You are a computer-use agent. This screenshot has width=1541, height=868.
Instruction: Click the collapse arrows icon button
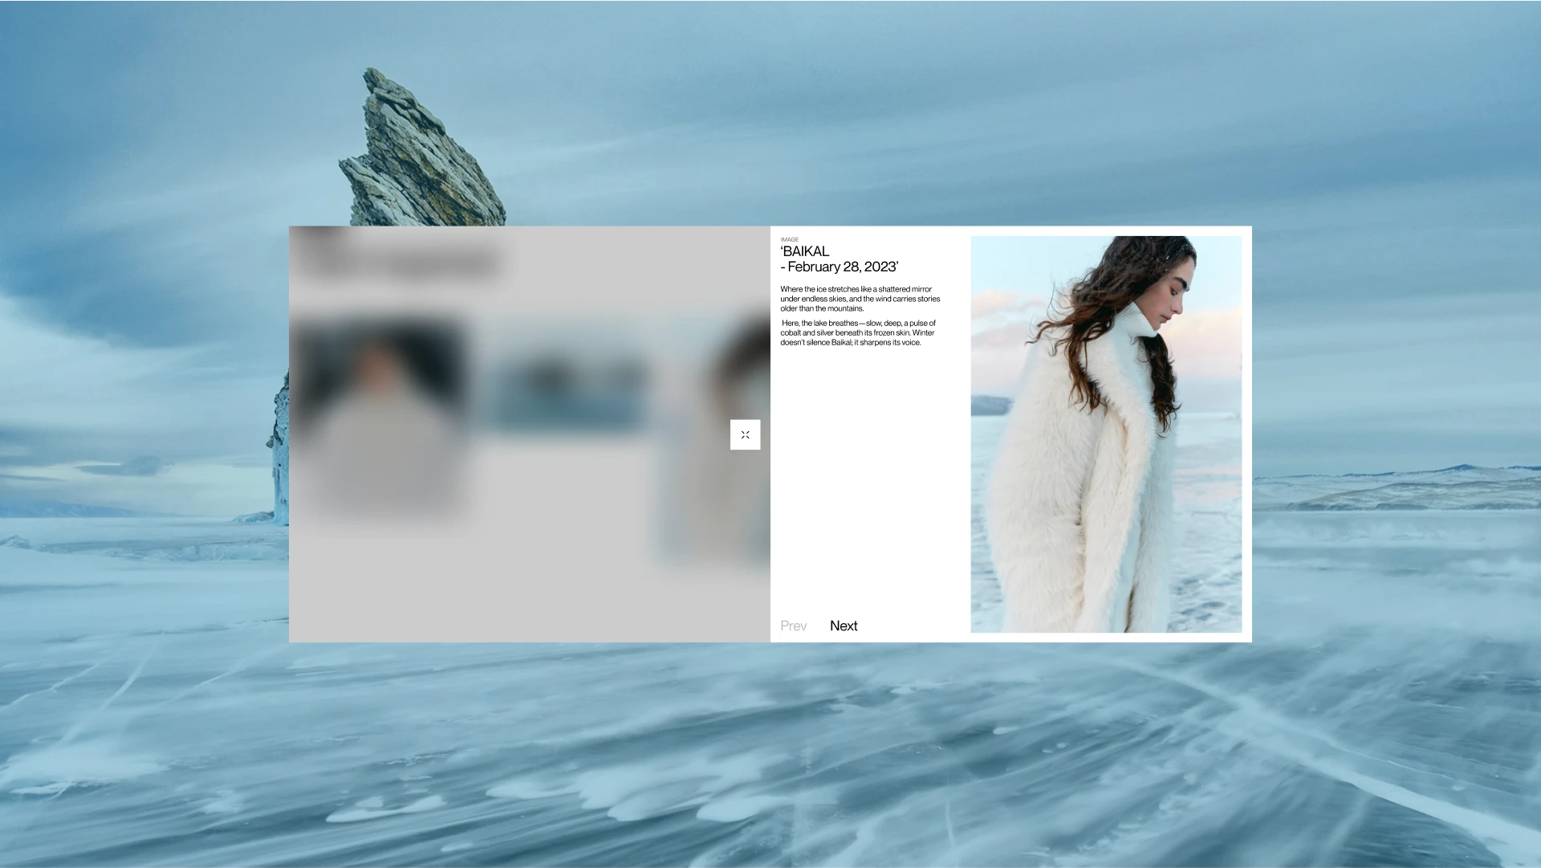pyautogui.click(x=745, y=434)
